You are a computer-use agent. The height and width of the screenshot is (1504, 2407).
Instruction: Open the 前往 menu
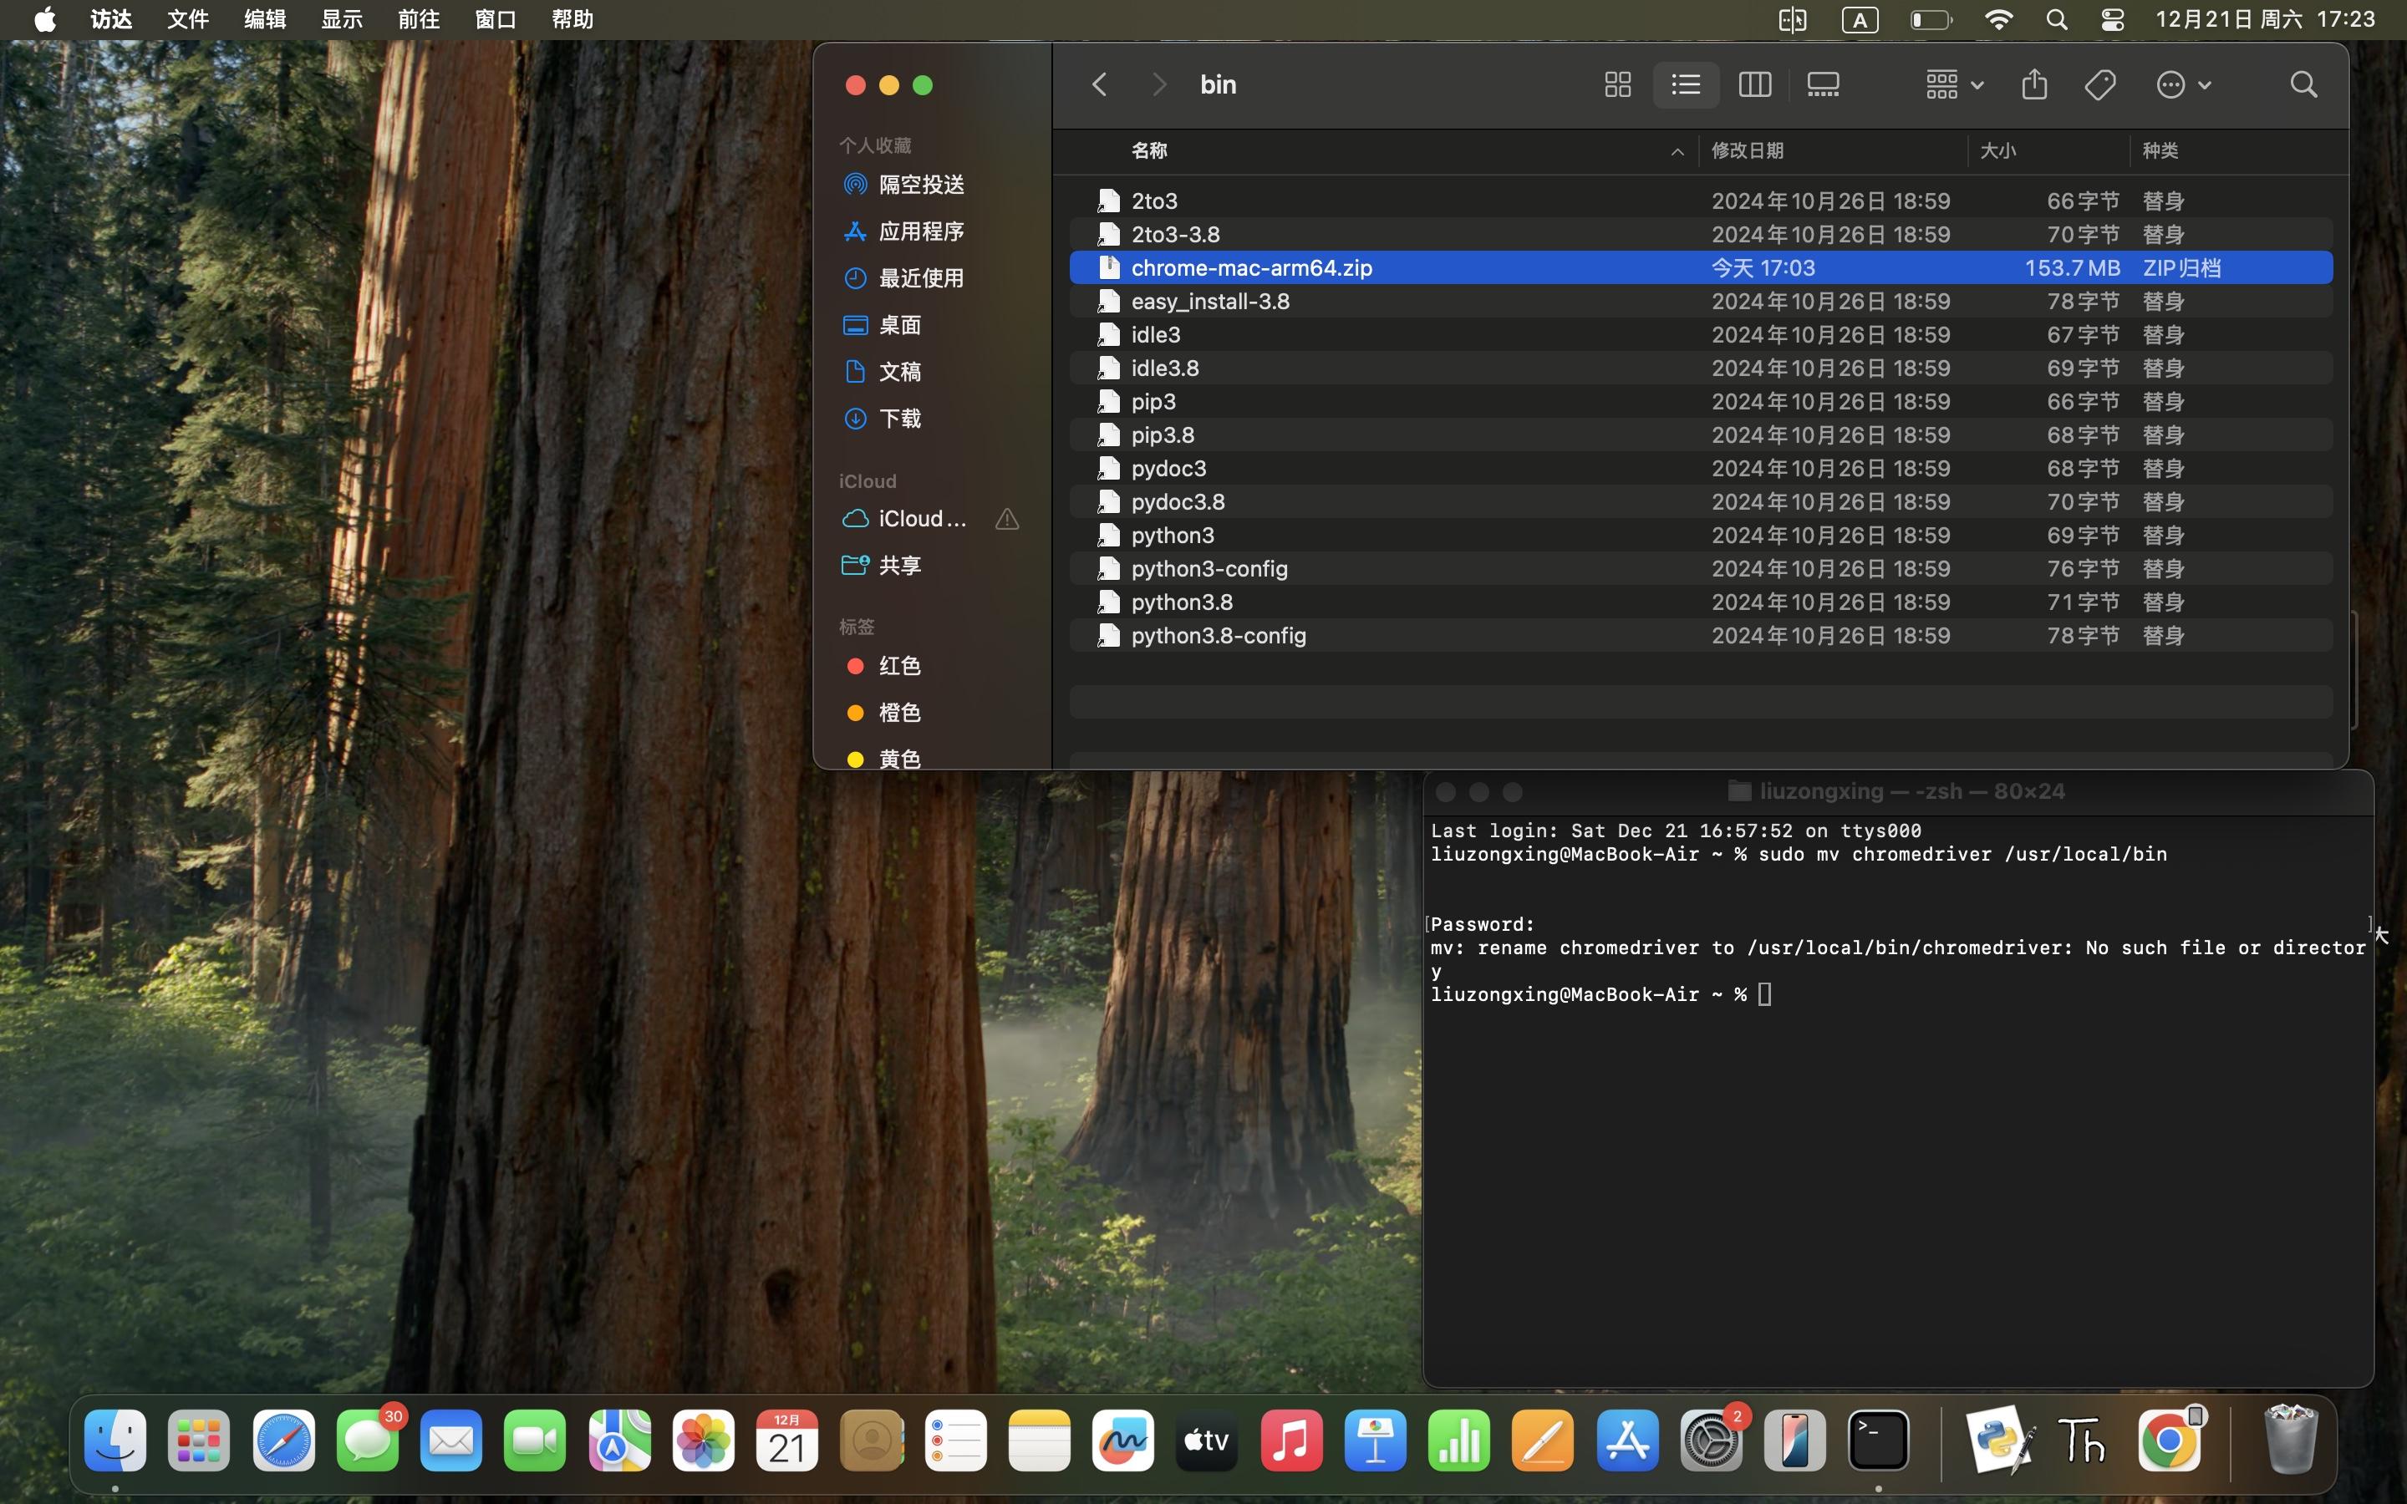click(x=418, y=20)
